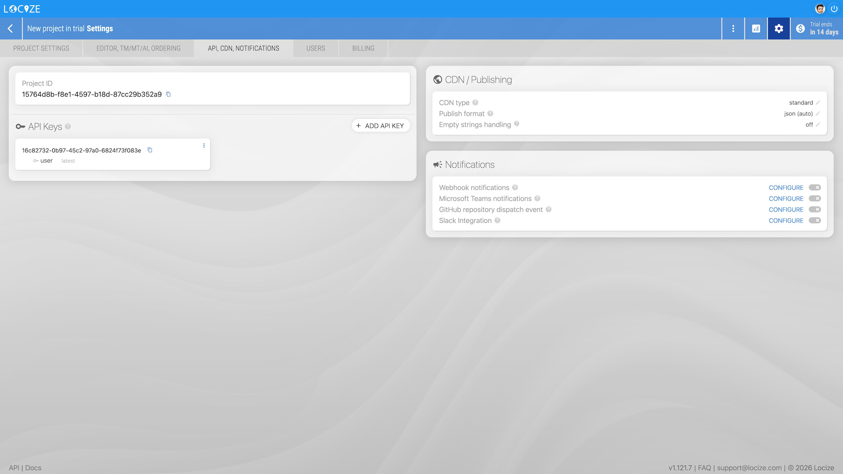Toggle Microsoft Teams notifications switch

point(814,198)
